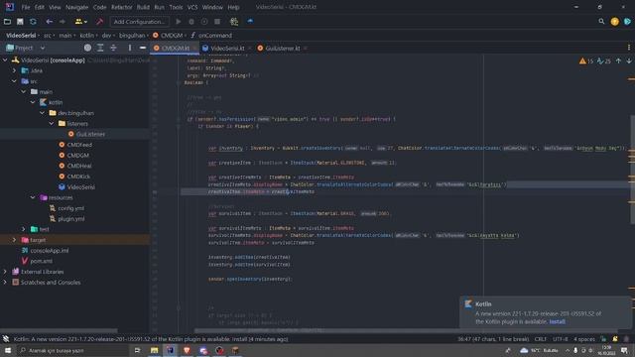
Task: Go to previous highlighted error arrow
Action: [x=618, y=61]
